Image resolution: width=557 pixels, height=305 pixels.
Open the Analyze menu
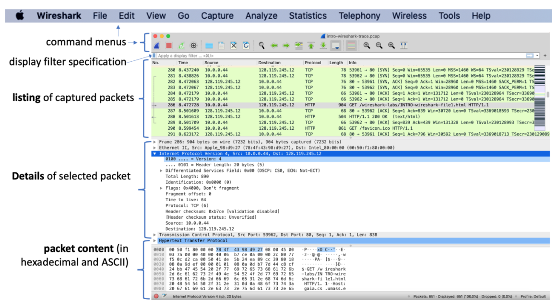(x=261, y=16)
